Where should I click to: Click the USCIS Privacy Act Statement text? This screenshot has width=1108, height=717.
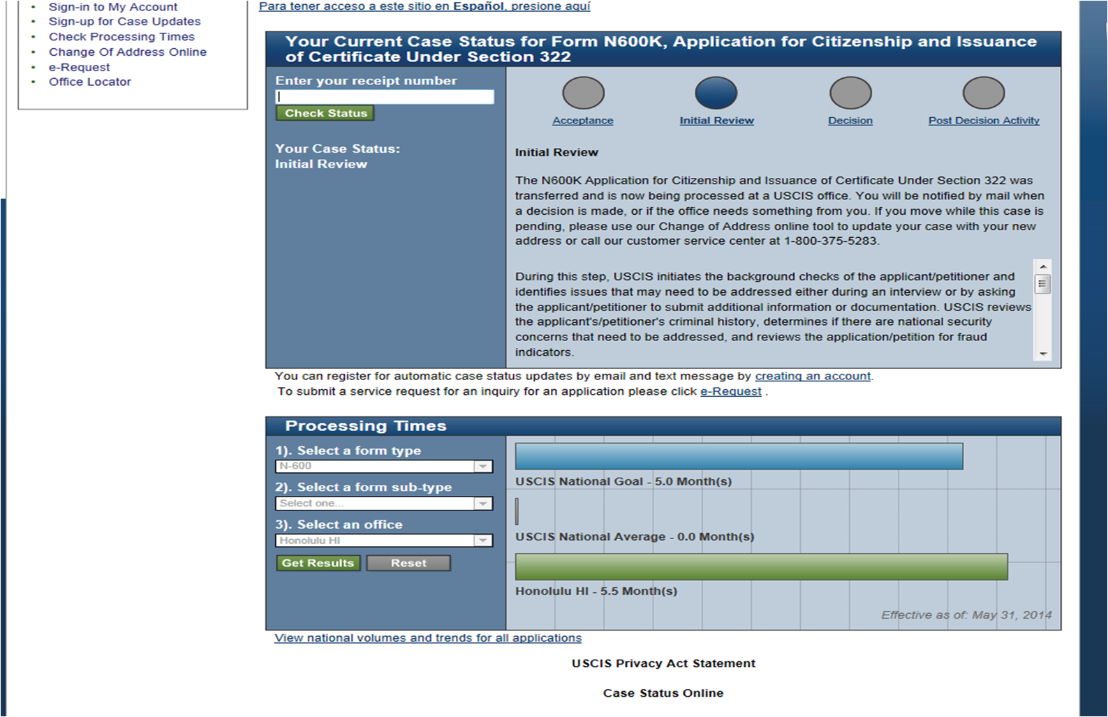(663, 663)
